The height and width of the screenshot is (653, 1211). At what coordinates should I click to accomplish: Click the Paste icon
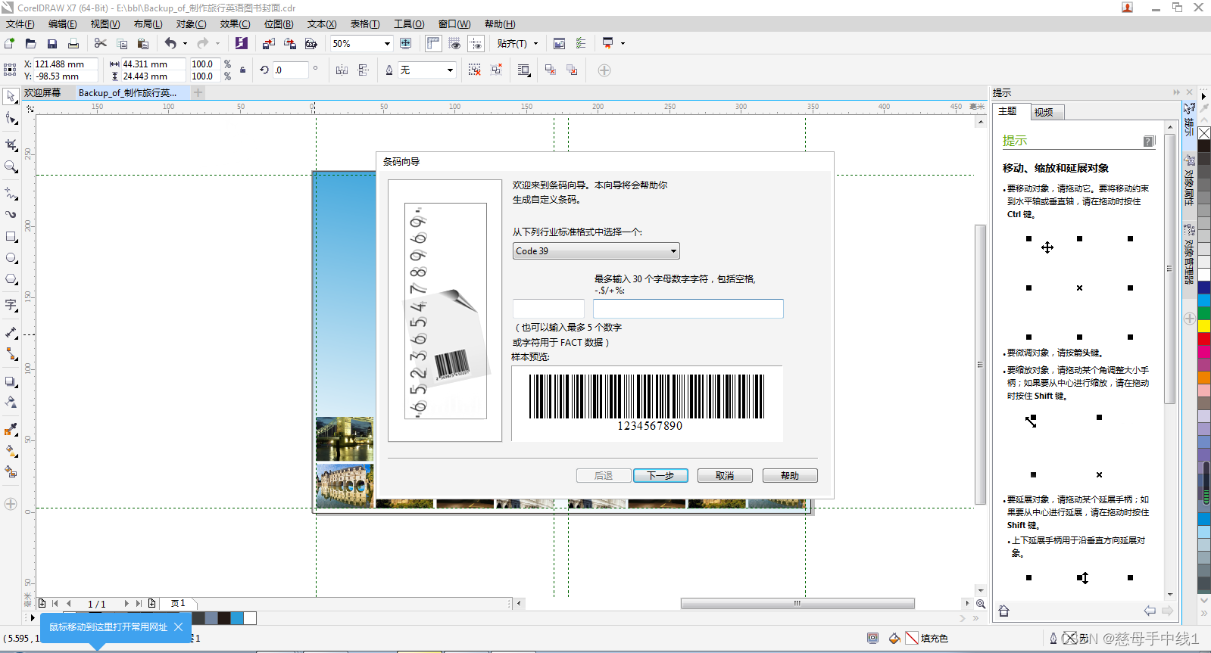(143, 44)
